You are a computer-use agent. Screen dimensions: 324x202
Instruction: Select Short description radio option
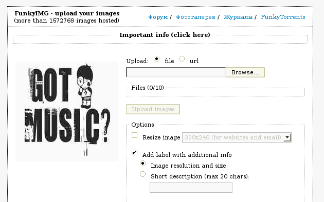142,174
